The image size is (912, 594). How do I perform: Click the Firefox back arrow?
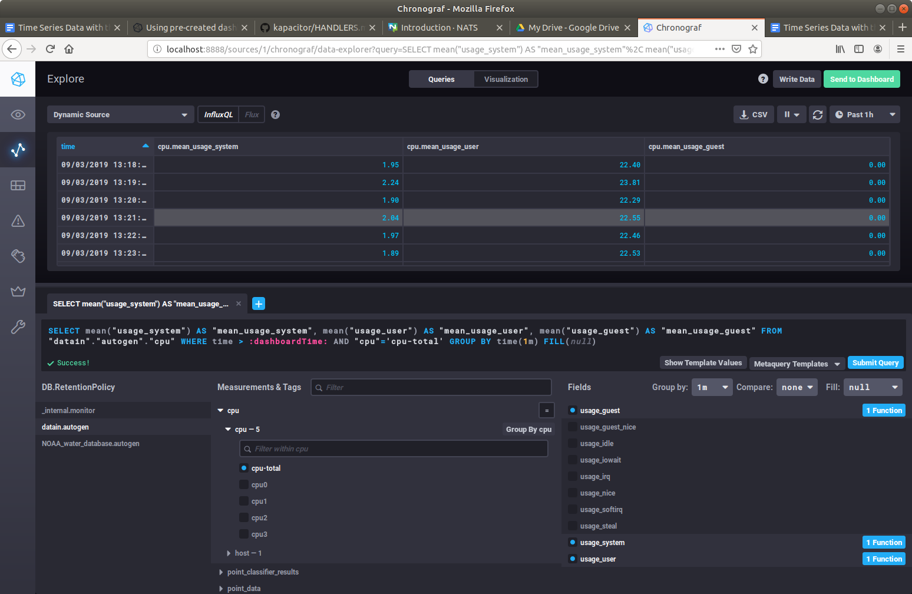12,49
